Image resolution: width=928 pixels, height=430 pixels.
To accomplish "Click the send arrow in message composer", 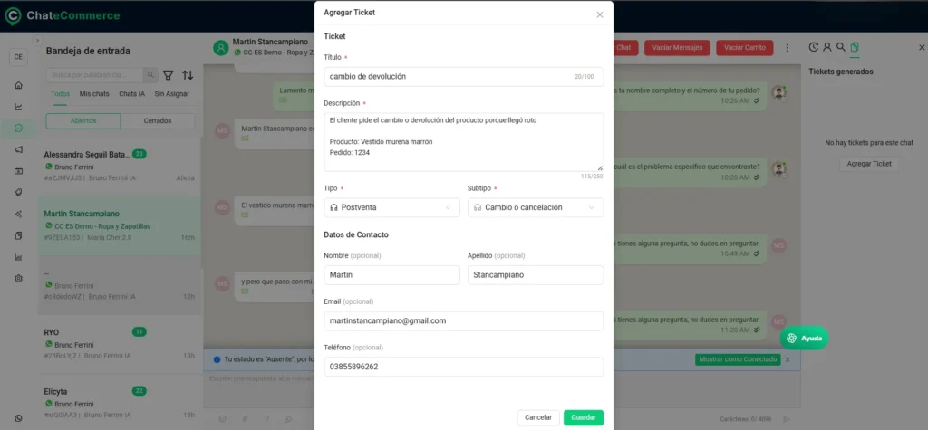I will click(787, 419).
